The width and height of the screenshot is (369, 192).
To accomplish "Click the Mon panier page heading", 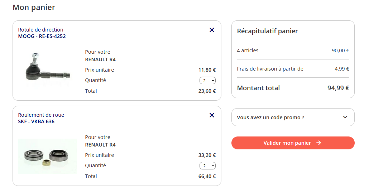I will click(x=34, y=8).
